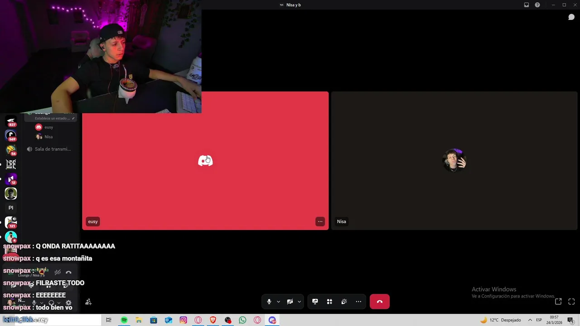Open Spotify from the taskbar
The height and width of the screenshot is (326, 580).
pos(124,320)
